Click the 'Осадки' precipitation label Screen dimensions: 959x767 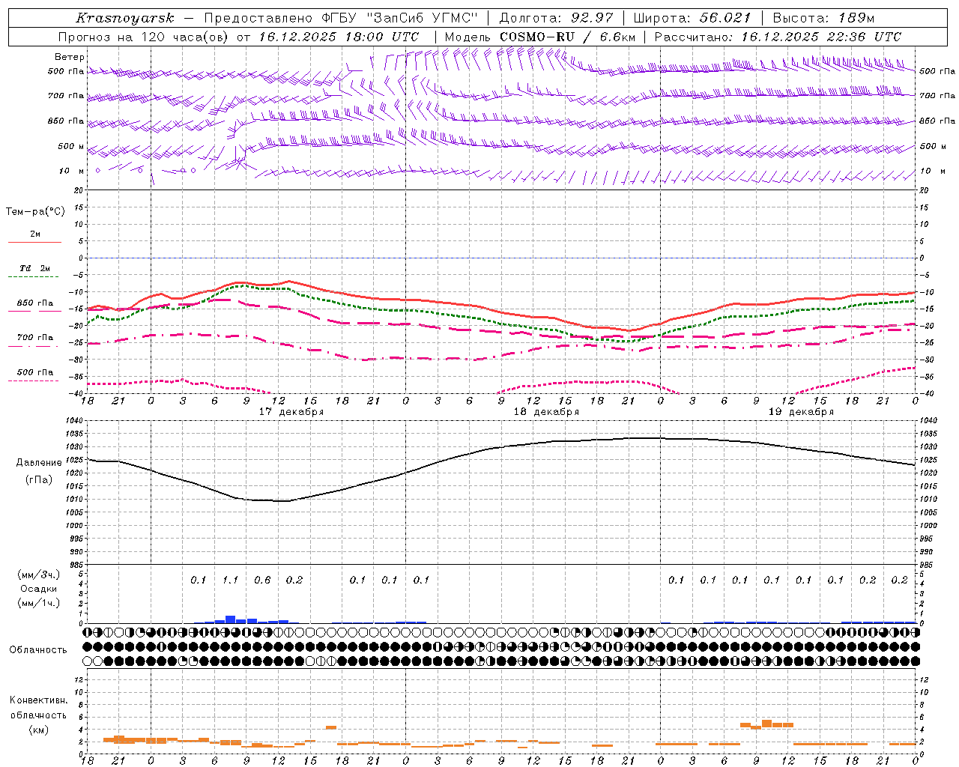point(39,589)
